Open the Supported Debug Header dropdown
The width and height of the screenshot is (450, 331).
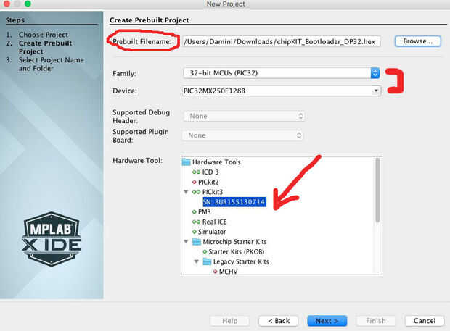point(244,116)
